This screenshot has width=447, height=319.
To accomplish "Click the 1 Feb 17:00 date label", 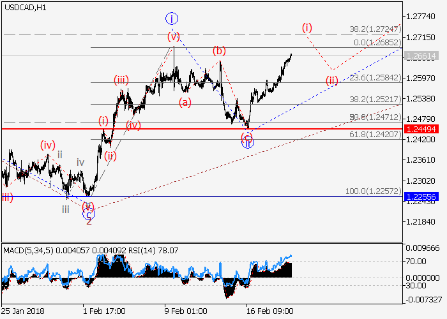I will (x=104, y=311).
